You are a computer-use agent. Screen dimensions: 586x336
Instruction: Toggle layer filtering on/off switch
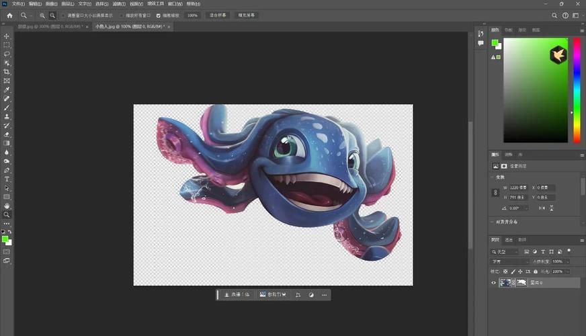coord(569,251)
